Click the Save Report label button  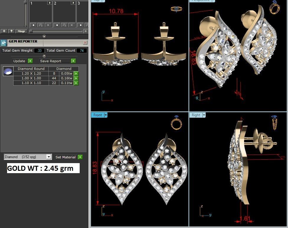coord(55,61)
